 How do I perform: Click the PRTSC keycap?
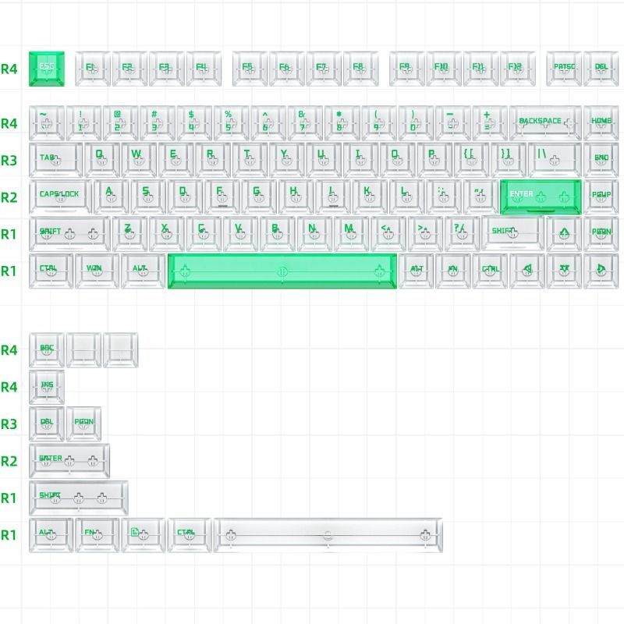pos(564,69)
